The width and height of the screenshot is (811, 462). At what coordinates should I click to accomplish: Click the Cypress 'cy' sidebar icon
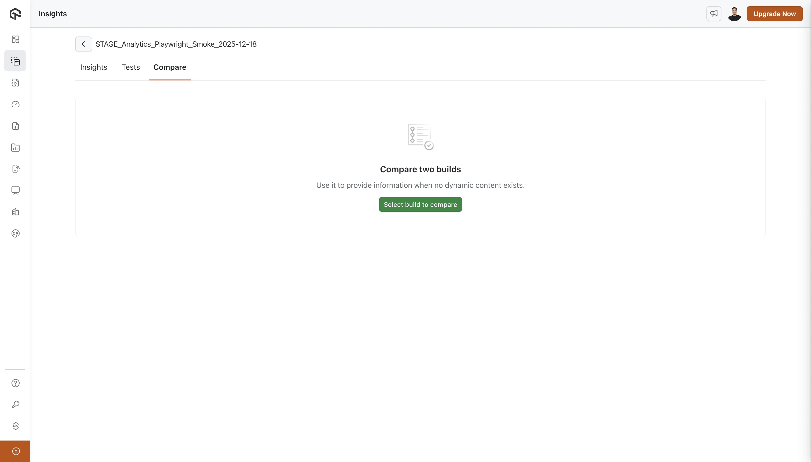15,233
